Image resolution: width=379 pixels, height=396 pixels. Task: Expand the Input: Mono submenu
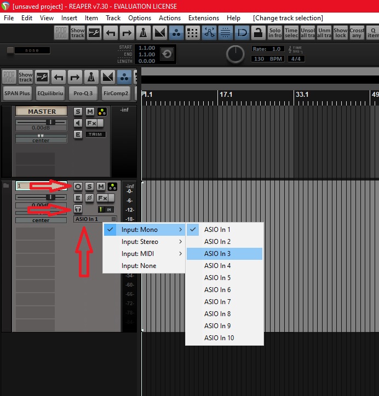click(x=144, y=230)
